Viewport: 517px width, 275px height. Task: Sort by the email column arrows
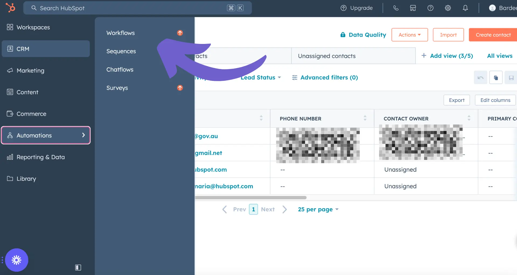261,118
